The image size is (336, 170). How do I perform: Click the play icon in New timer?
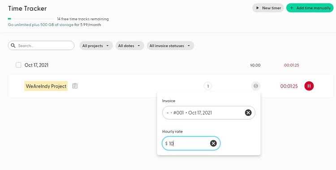click(257, 8)
